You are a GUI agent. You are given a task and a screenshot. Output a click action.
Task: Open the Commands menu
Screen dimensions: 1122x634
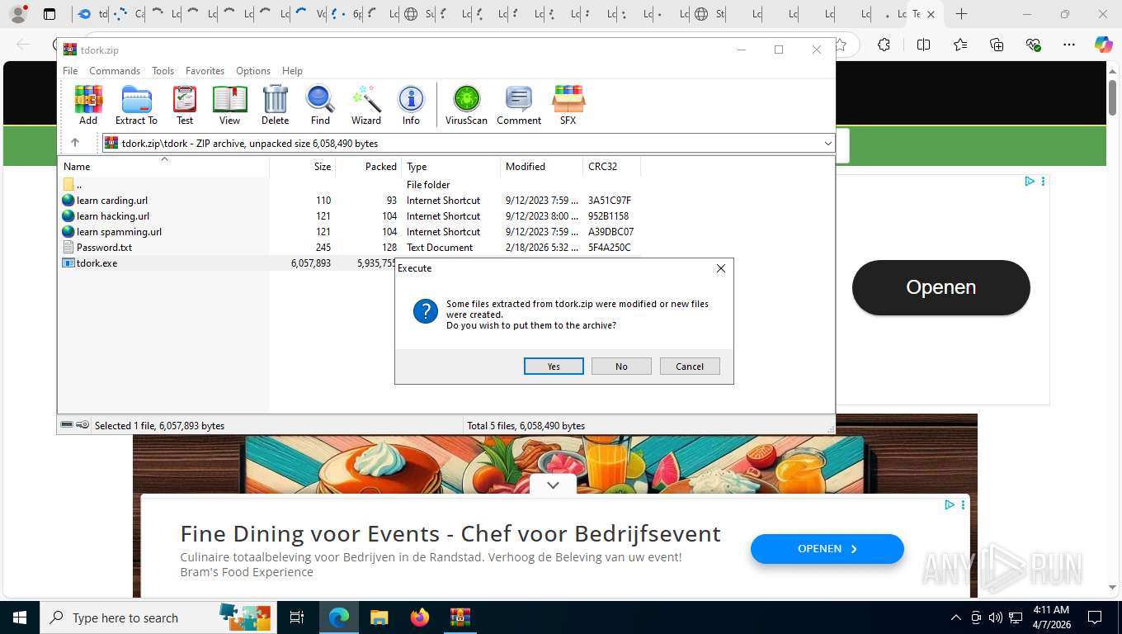(x=115, y=71)
